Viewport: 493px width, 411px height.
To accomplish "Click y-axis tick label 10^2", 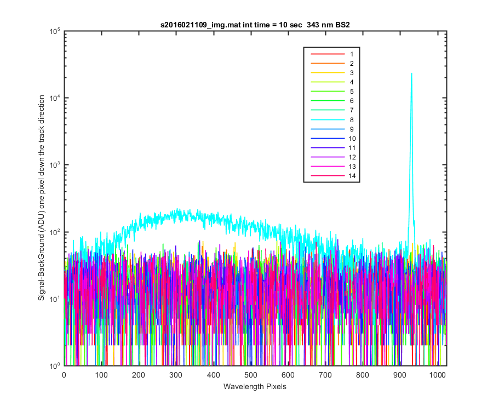I will tap(55, 232).
